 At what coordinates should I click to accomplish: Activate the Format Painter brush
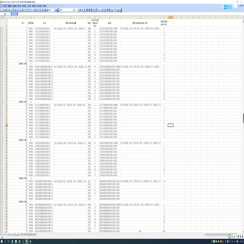26,10
